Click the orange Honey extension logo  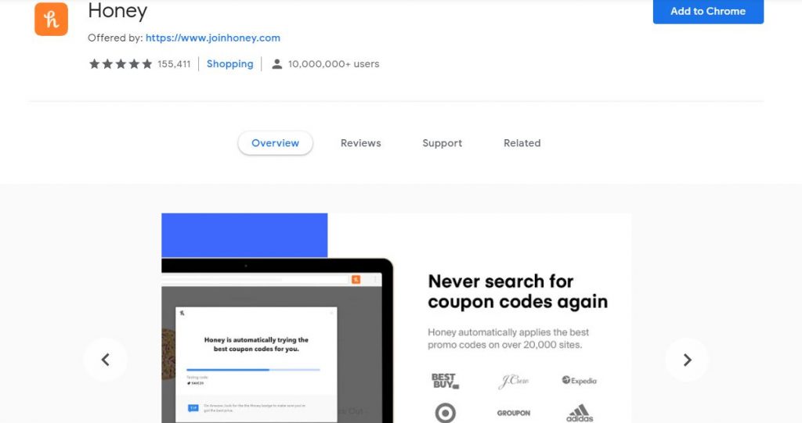[x=51, y=19]
